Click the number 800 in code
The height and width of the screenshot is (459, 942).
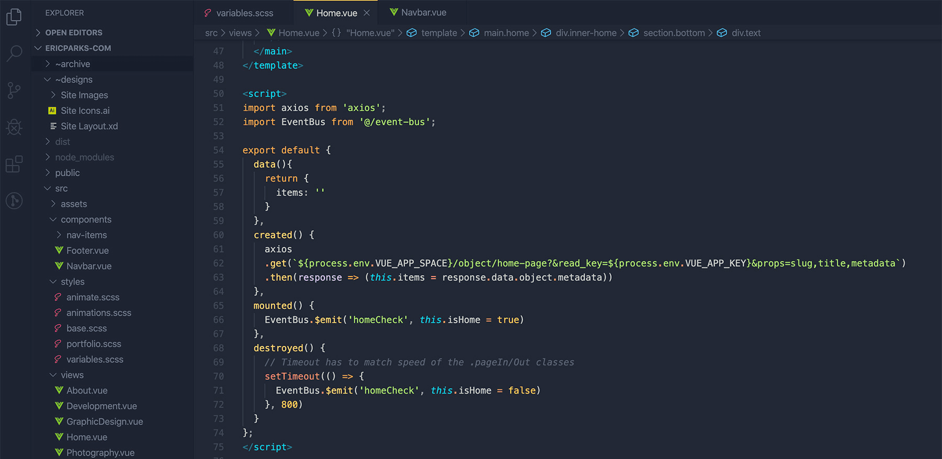[x=289, y=405]
